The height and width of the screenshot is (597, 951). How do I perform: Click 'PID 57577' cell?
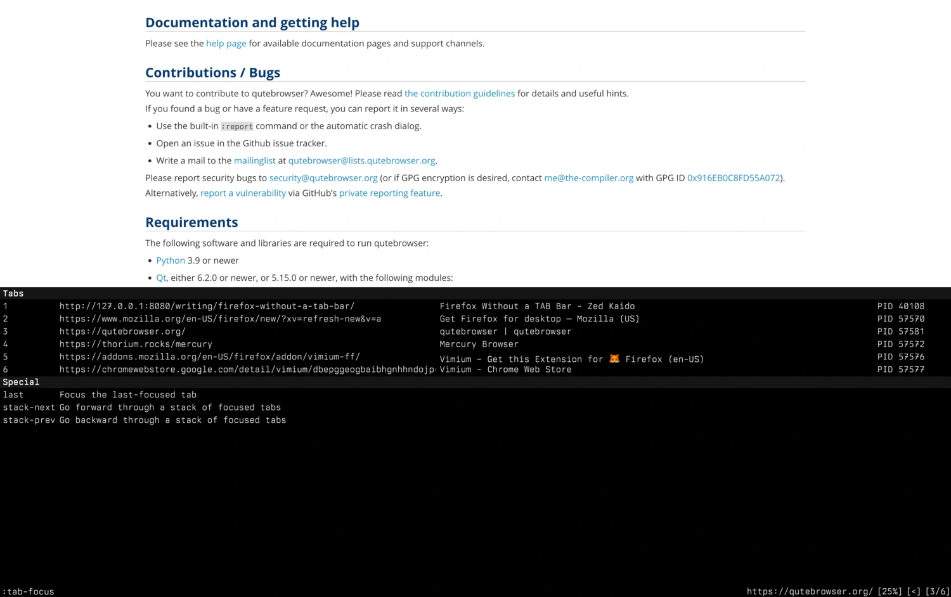(901, 369)
